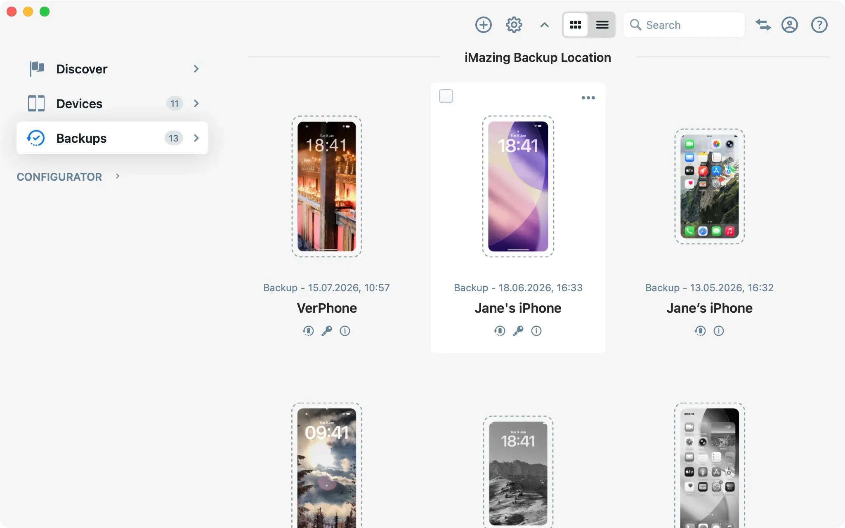845x528 pixels.
Task: Click the Backups clock icon in sidebar
Action: click(x=36, y=138)
